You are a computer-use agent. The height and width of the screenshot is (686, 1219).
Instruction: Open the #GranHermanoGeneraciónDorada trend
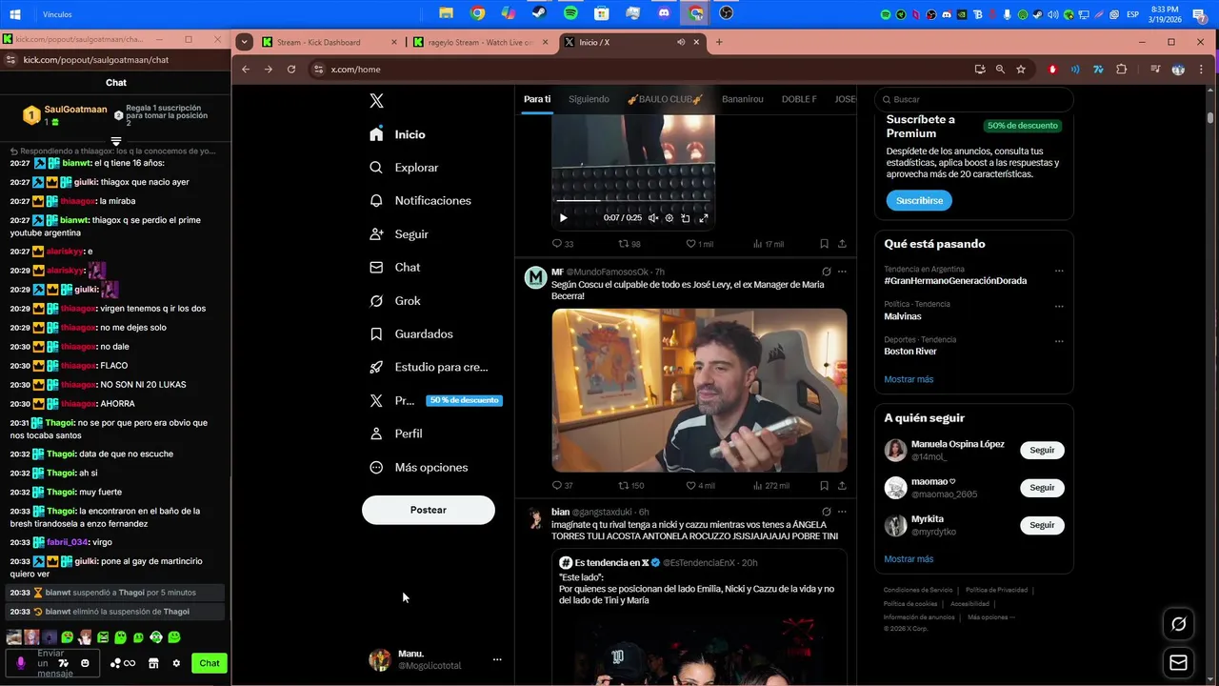pyautogui.click(x=955, y=281)
